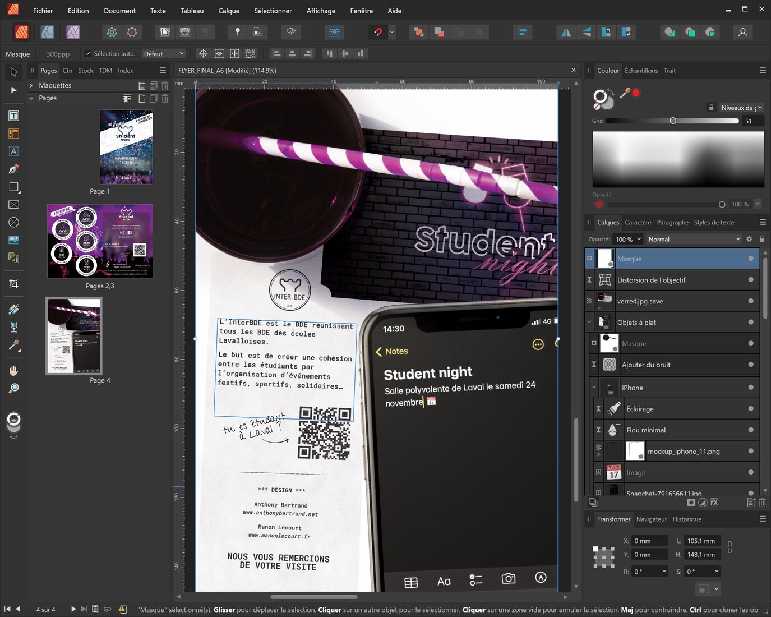Open the Affichage menu

tap(321, 11)
